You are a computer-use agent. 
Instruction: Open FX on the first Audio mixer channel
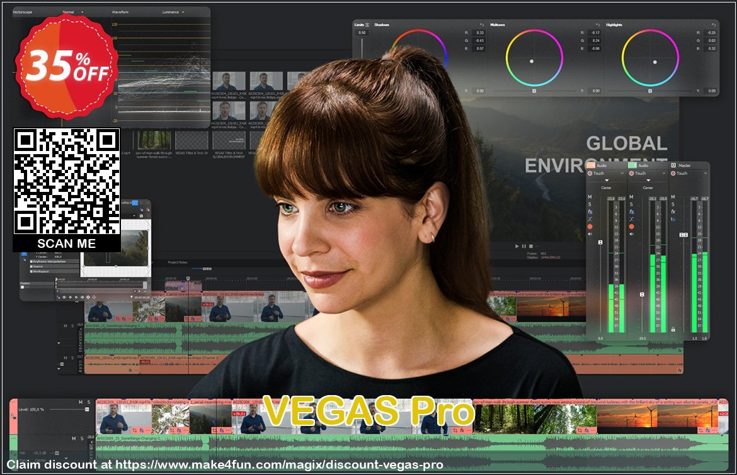click(x=590, y=211)
